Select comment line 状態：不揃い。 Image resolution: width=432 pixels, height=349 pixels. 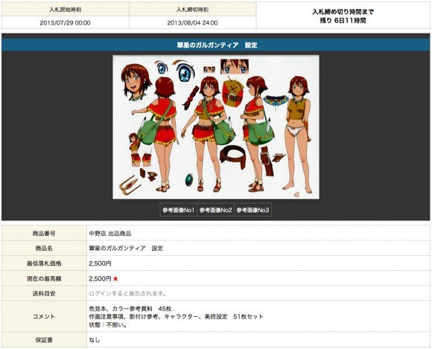[108, 324]
